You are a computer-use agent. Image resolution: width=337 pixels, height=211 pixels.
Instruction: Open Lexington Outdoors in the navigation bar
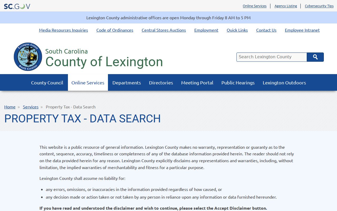point(284,83)
